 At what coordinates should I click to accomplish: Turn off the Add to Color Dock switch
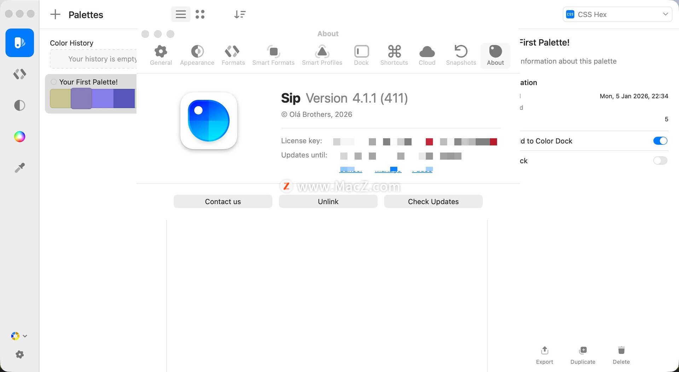tap(660, 141)
